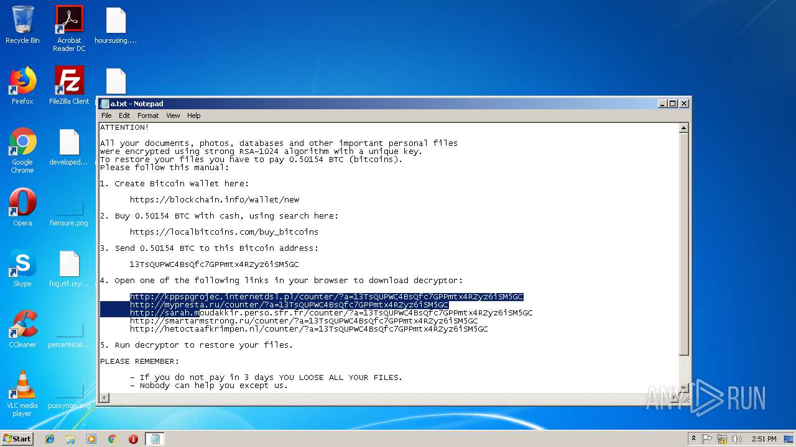Click the sarah.moudakkir.perso.sfr.fr link text

(x=331, y=313)
